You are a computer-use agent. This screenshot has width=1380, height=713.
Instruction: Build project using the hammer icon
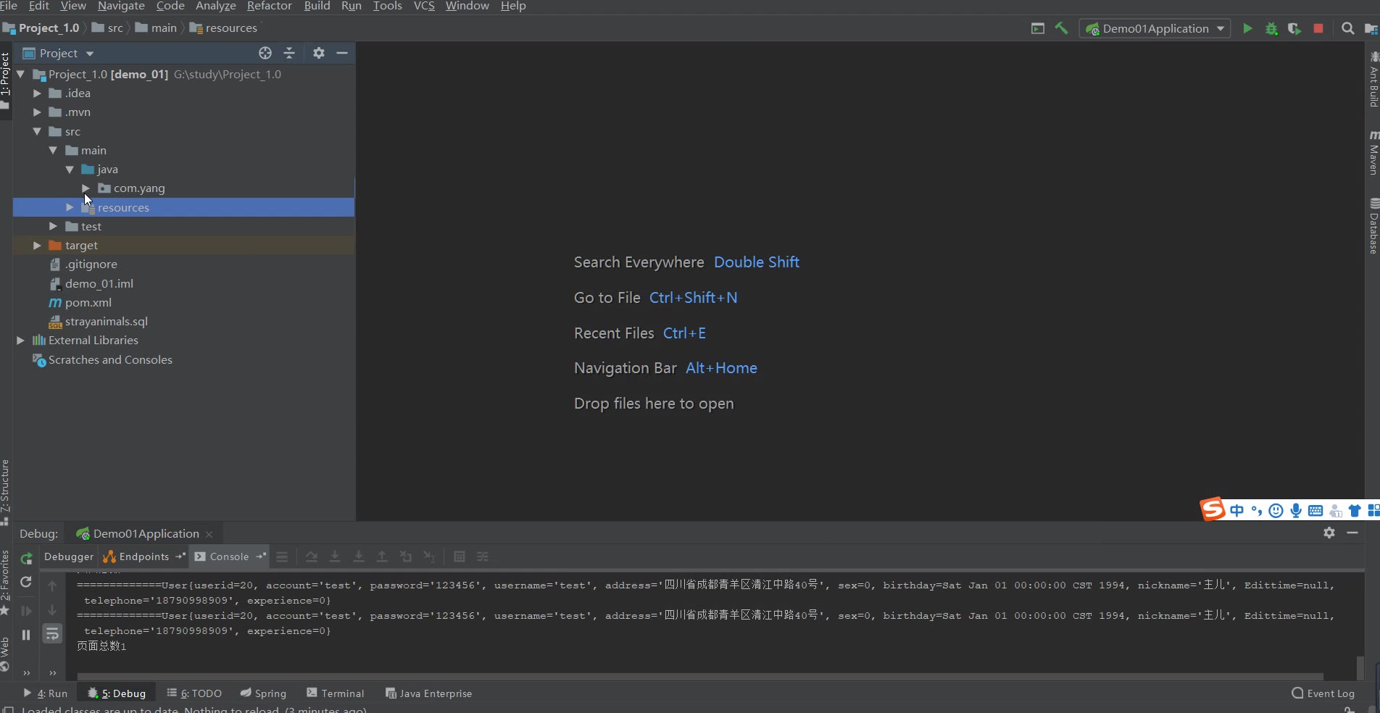[1061, 28]
